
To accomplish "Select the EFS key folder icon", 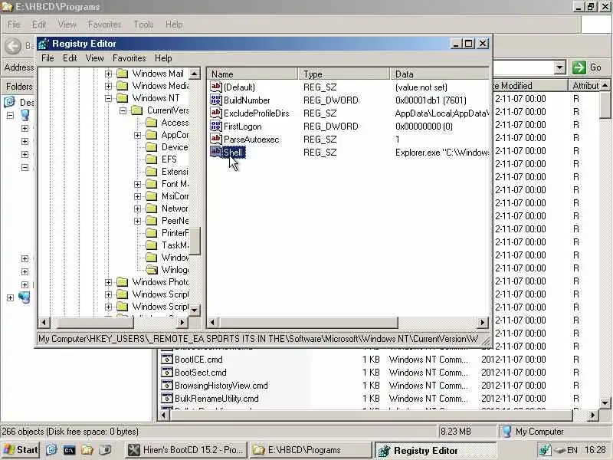I will (x=151, y=159).
